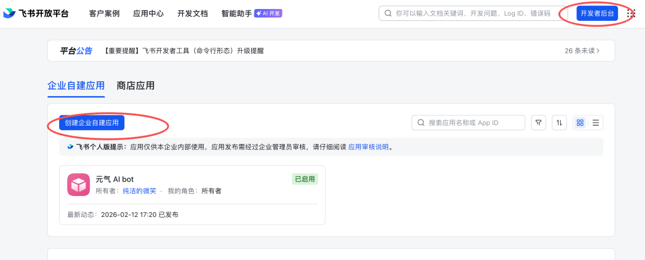
Task: Open the 元气 AI bot app icon
Action: (79, 185)
